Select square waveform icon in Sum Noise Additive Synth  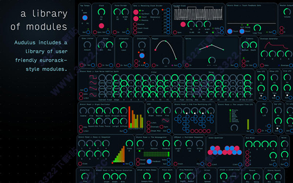93,77
